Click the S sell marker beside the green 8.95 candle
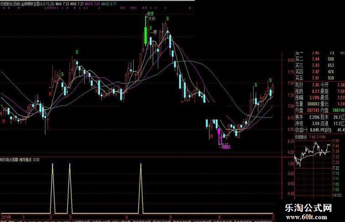Viewport: 345px width, 222px height. click(x=151, y=28)
